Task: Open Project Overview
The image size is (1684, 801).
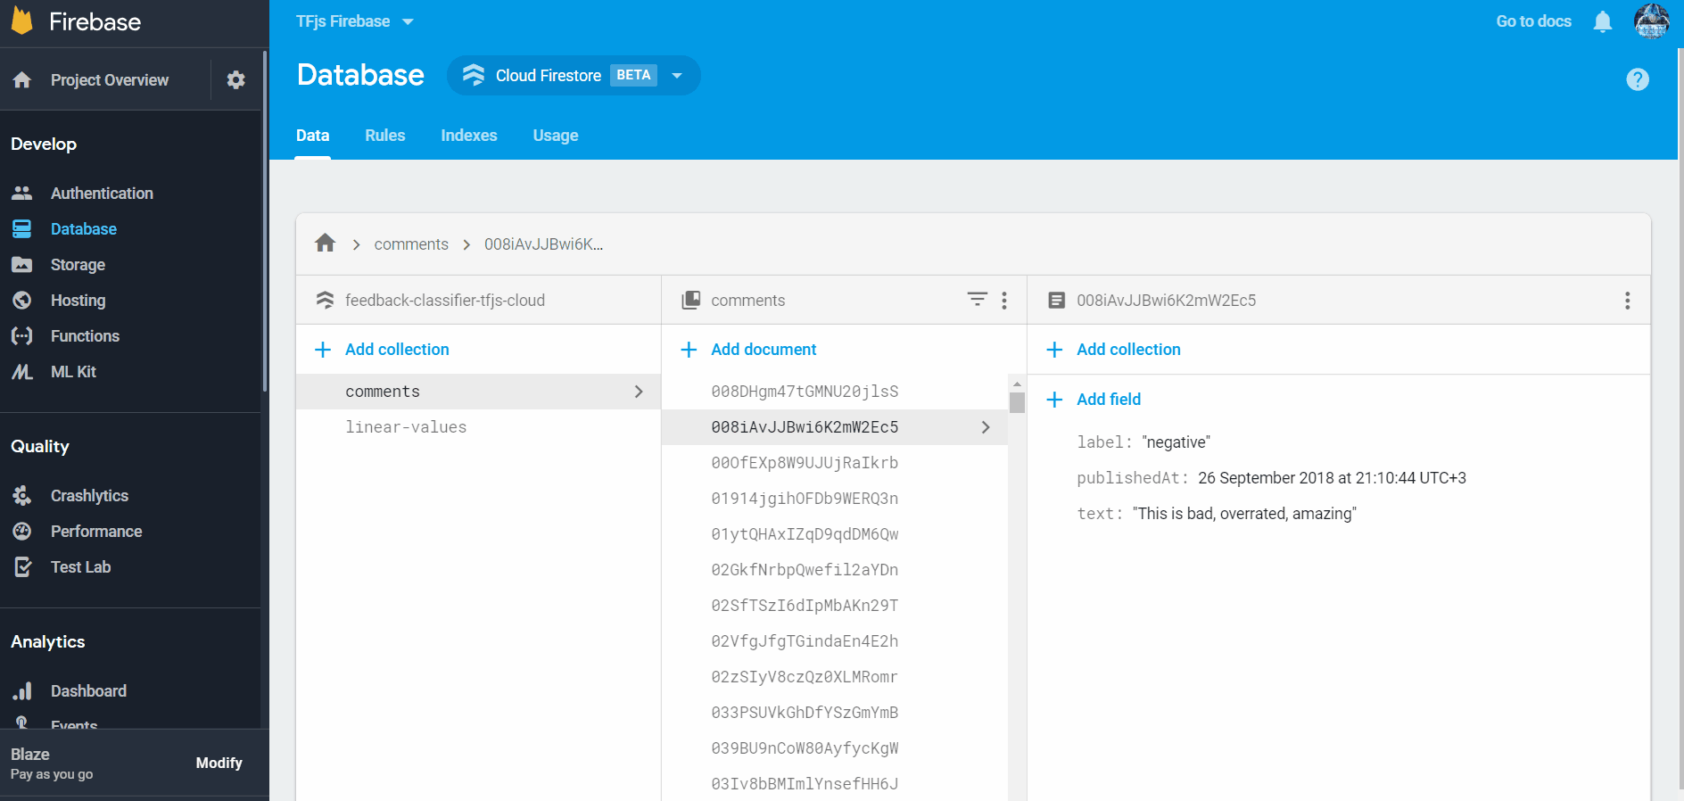Action: [x=110, y=80]
